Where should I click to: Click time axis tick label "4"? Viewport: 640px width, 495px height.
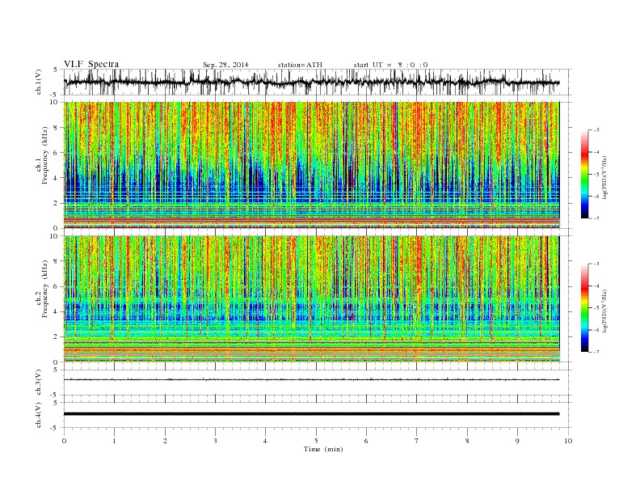(265, 441)
